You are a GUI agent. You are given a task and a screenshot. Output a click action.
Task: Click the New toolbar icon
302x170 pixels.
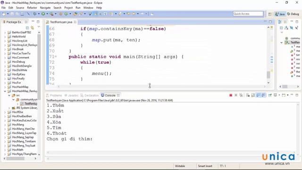tap(4, 14)
